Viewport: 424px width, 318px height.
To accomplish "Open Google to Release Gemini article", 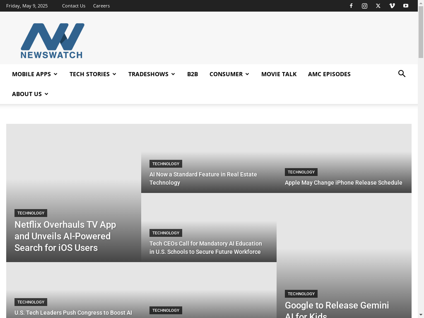I will tap(337, 309).
